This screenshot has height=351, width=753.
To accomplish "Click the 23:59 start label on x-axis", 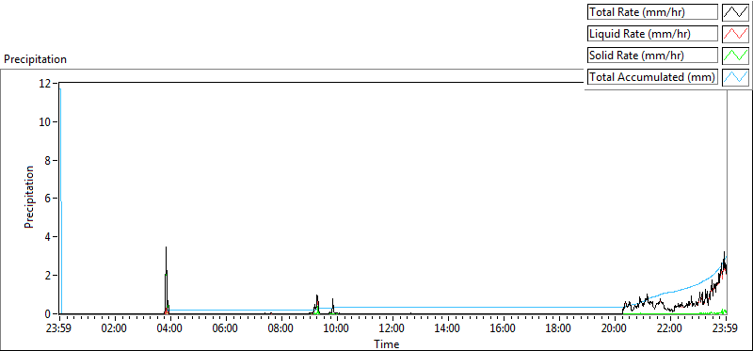I will (x=59, y=329).
